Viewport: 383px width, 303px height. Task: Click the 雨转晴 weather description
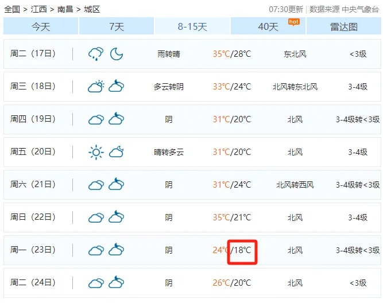[169, 54]
